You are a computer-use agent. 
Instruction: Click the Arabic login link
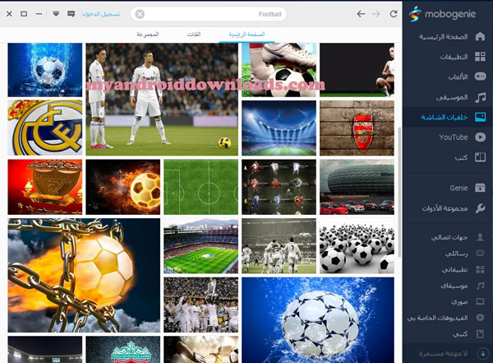101,14
